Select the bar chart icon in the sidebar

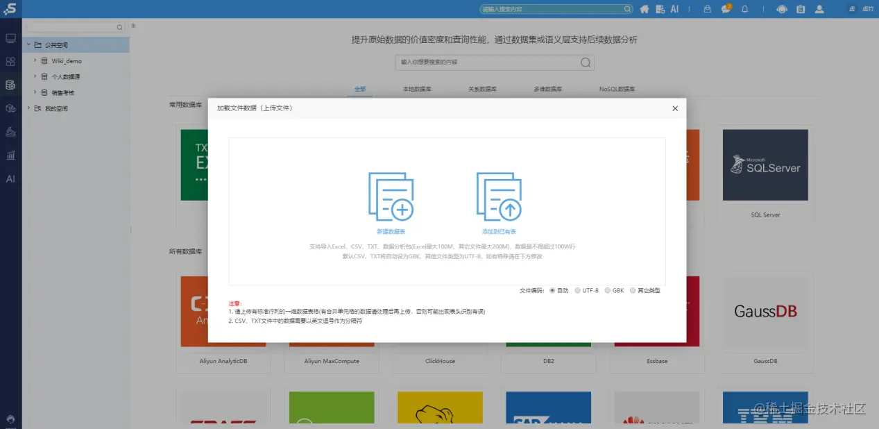point(10,155)
